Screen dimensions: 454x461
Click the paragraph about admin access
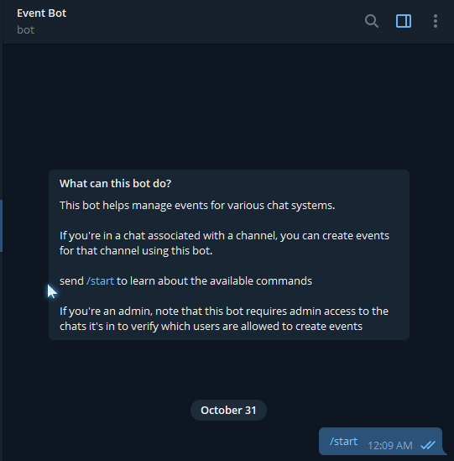[224, 319]
